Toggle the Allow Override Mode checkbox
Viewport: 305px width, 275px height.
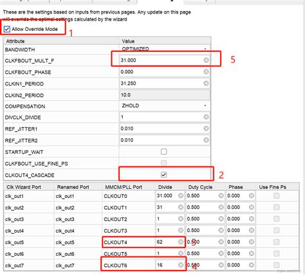7,29
